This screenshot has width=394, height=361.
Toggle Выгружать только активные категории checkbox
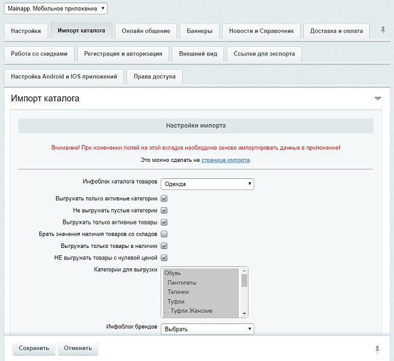164,199
